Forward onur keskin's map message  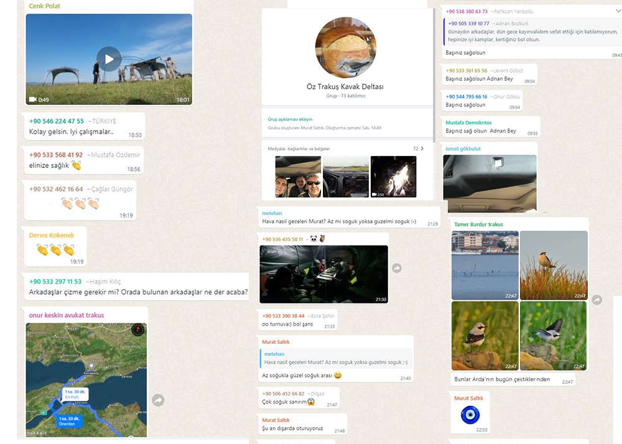click(158, 400)
